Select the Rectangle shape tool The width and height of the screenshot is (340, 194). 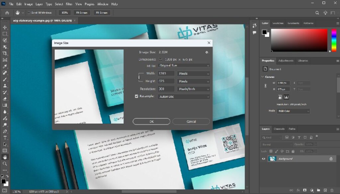click(x=5, y=151)
